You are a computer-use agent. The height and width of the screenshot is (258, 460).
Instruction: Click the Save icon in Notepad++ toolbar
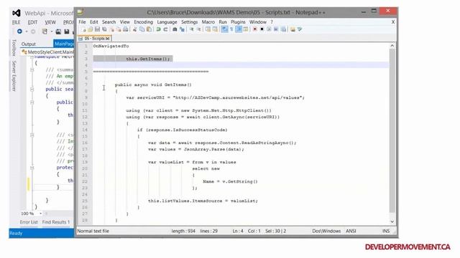click(x=97, y=29)
